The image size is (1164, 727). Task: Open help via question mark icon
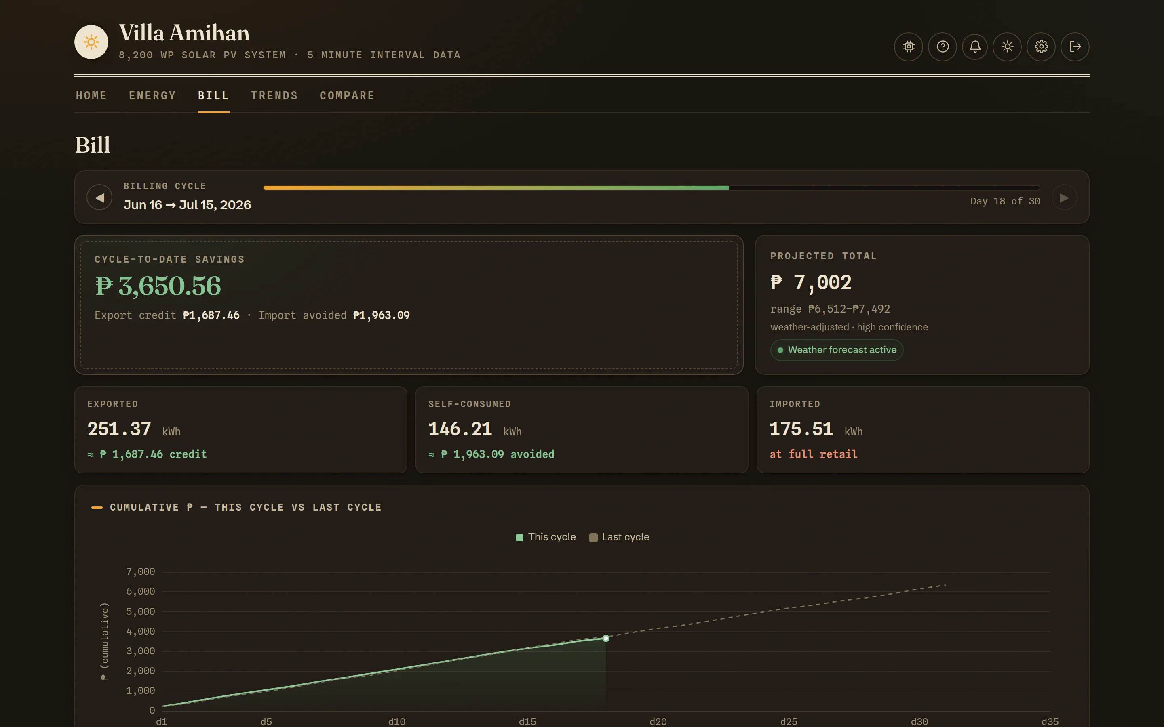point(942,46)
